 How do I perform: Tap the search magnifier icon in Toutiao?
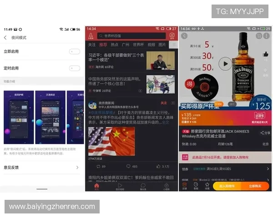(x=101, y=36)
